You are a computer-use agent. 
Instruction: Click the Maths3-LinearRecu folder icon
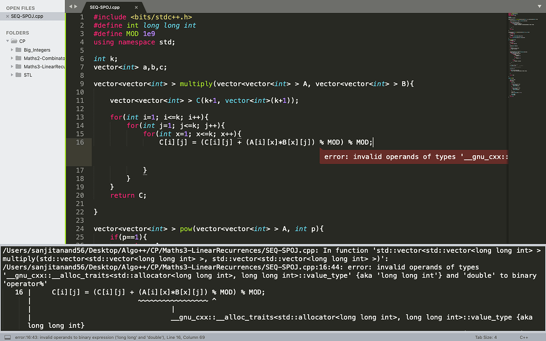(x=20, y=67)
